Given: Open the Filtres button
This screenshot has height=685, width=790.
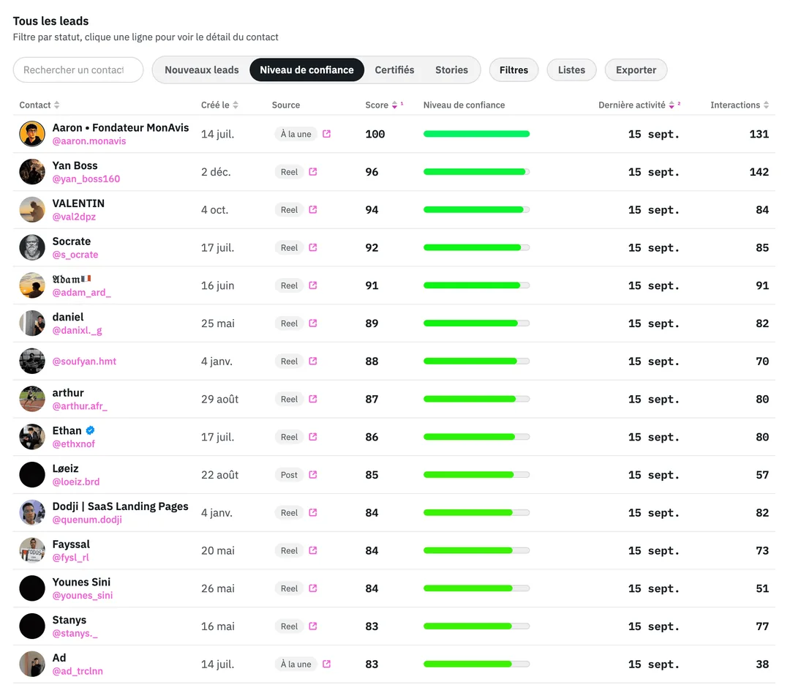Looking at the screenshot, I should click(514, 70).
